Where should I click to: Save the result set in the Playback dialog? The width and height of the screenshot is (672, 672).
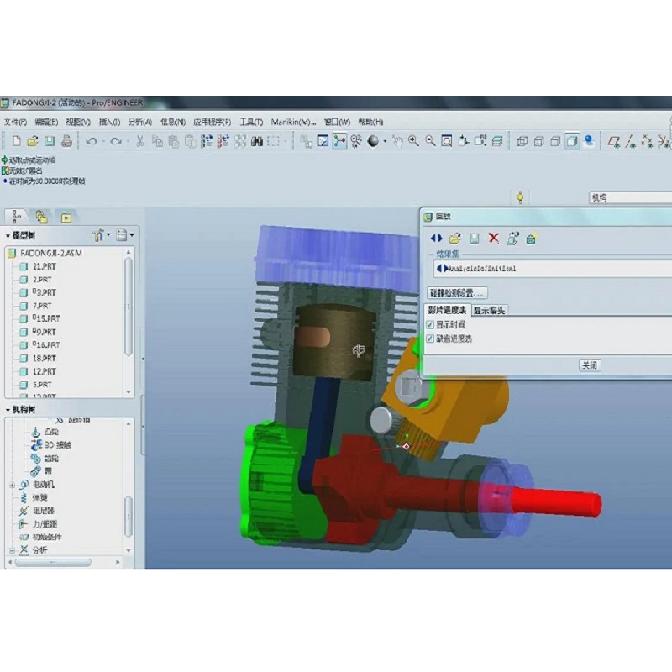click(x=475, y=239)
